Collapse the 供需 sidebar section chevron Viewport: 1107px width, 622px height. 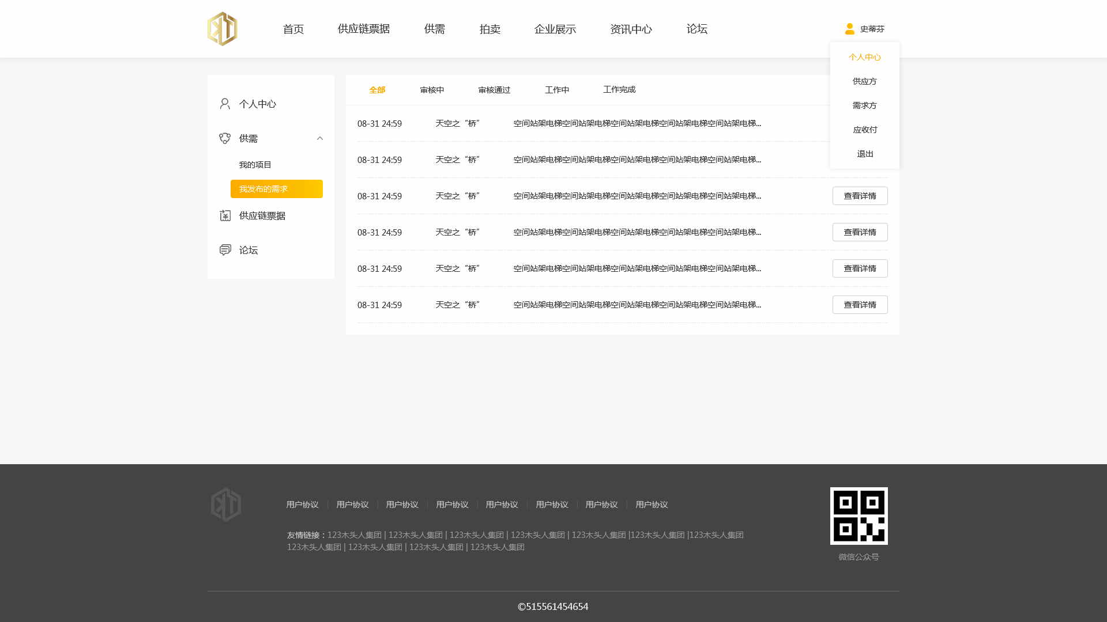coord(320,138)
